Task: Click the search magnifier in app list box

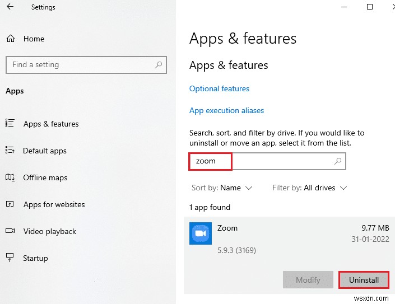Action: coord(338,161)
